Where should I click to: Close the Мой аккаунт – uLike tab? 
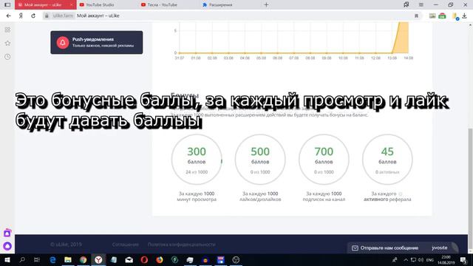[x=72, y=4]
